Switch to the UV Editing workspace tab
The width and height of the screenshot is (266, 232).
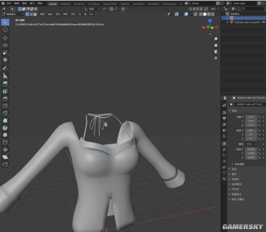pos(93,4)
